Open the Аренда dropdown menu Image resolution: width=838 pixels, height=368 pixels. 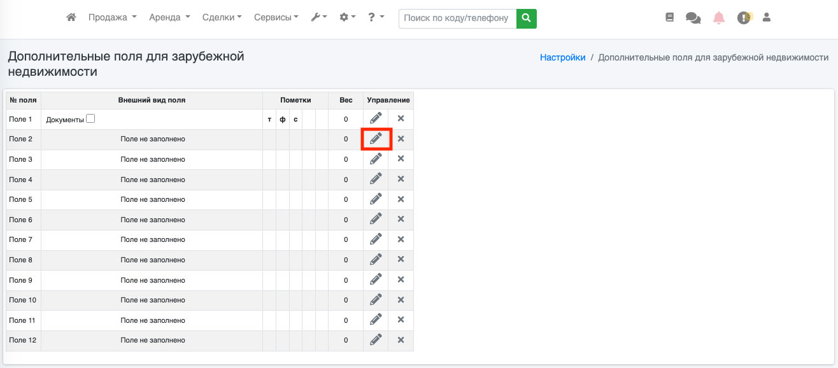pyautogui.click(x=169, y=18)
